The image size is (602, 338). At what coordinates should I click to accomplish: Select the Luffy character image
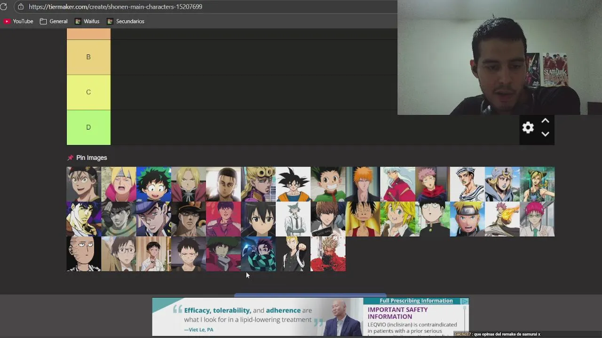click(363, 219)
